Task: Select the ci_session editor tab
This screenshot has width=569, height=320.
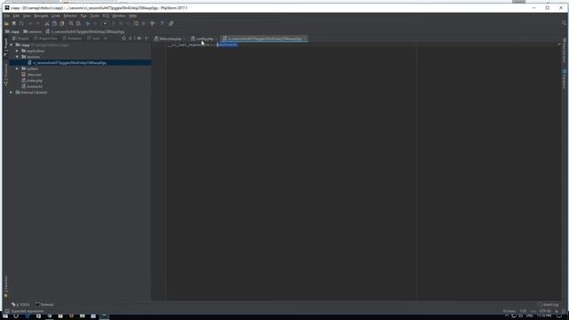Action: point(264,38)
